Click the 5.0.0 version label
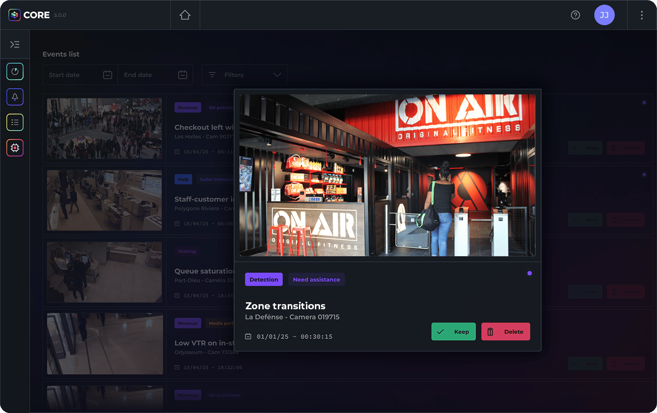This screenshot has height=413, width=657. point(60,15)
